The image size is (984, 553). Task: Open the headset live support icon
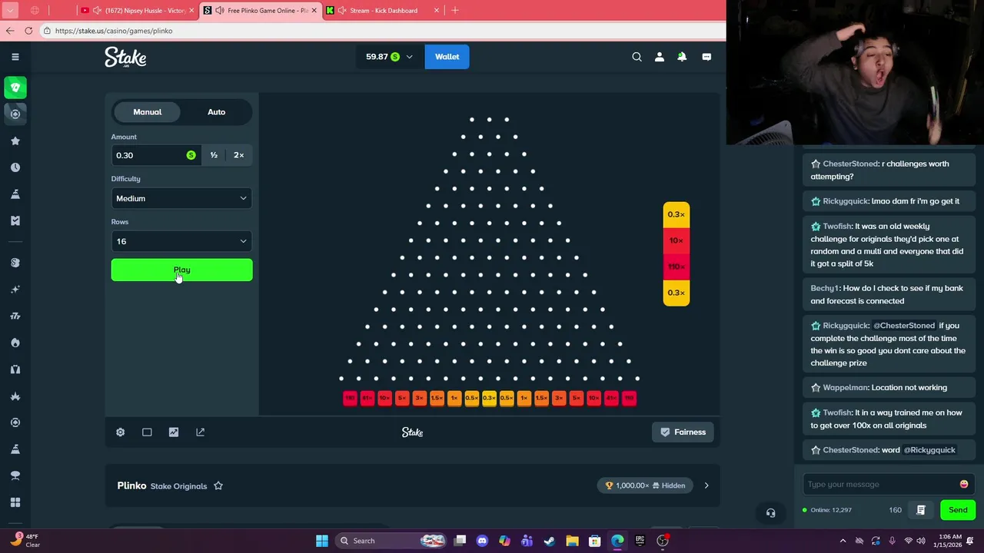click(x=770, y=513)
